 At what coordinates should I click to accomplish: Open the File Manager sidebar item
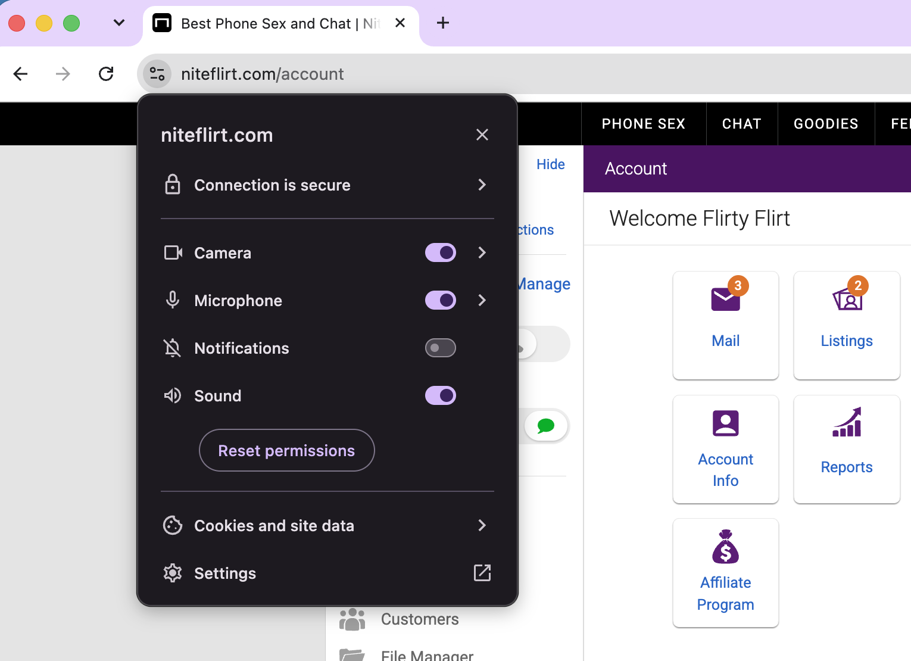[427, 655]
